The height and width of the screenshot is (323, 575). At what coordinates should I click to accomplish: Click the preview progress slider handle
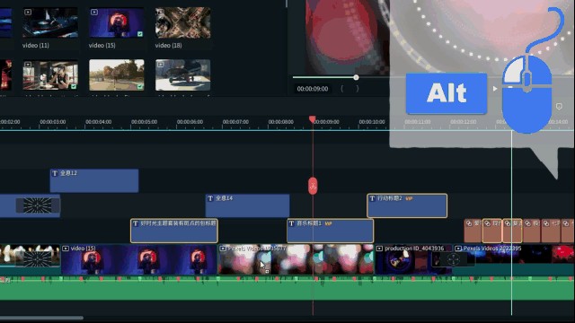(x=356, y=77)
